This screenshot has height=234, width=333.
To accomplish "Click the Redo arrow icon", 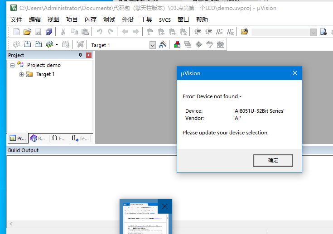I will (111, 32).
